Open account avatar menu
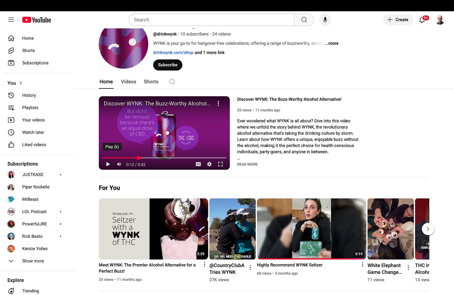The height and width of the screenshot is (295, 454). [440, 20]
